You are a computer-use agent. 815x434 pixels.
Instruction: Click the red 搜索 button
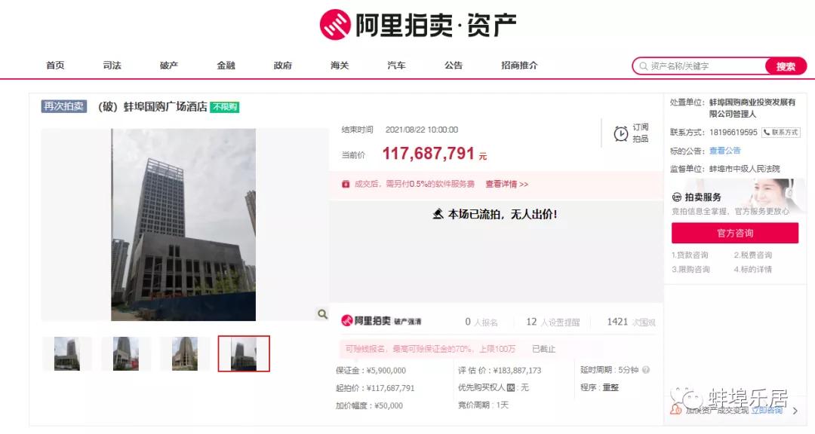point(786,66)
